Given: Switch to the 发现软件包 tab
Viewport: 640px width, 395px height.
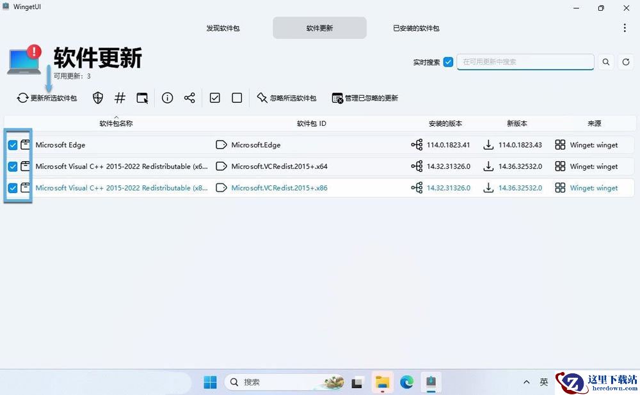Looking at the screenshot, I should pyautogui.click(x=223, y=28).
